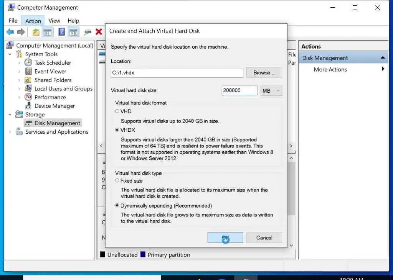Expand the Local Users and Groups node
Screen dimensions: 393x280
(19, 89)
